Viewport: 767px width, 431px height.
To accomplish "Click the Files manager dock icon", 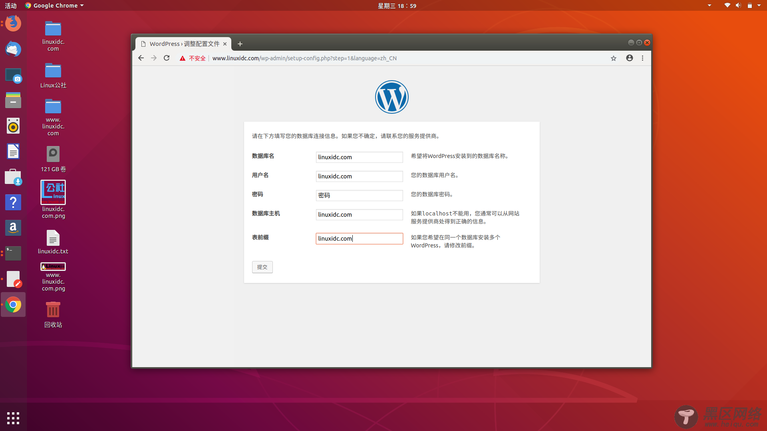I will [13, 100].
